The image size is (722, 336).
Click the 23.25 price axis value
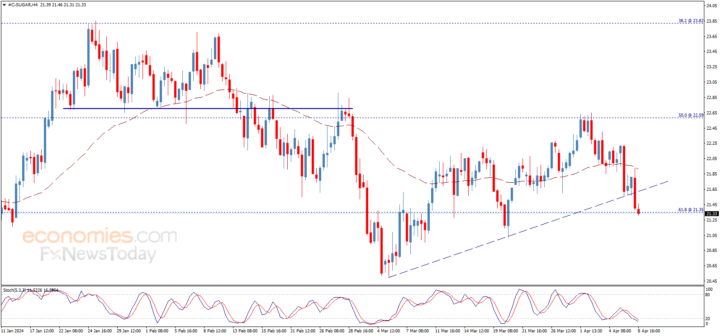712,67
